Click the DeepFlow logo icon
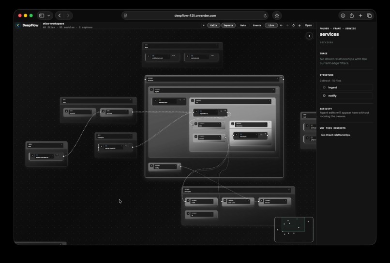Viewport: 390px width, 263px height. tap(18, 25)
